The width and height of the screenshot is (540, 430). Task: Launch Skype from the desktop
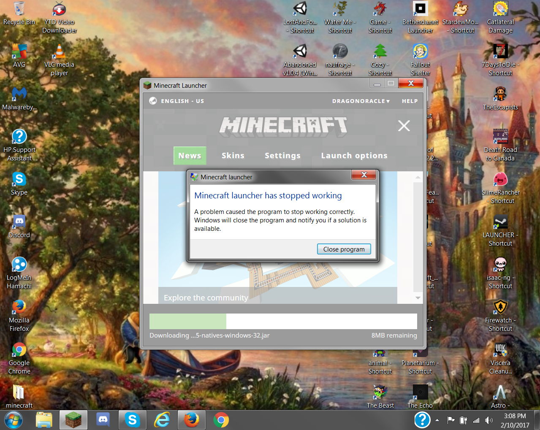pyautogui.click(x=19, y=184)
